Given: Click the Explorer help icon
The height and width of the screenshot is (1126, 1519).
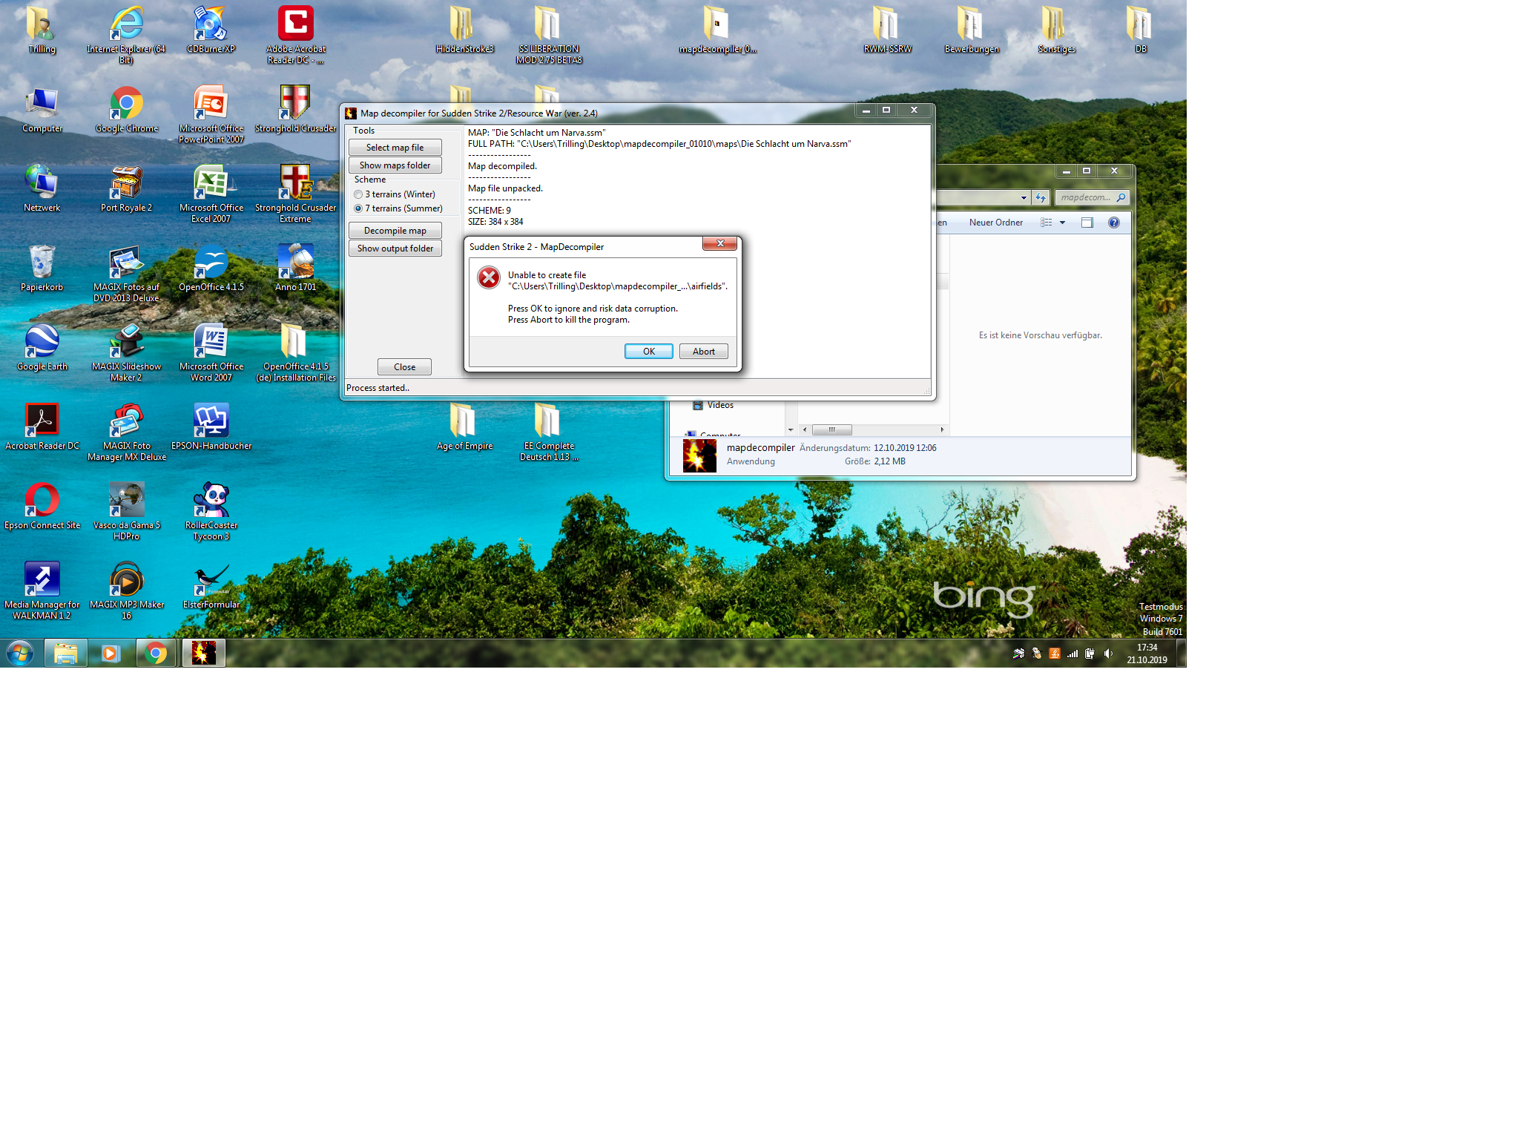Looking at the screenshot, I should pyautogui.click(x=1113, y=223).
